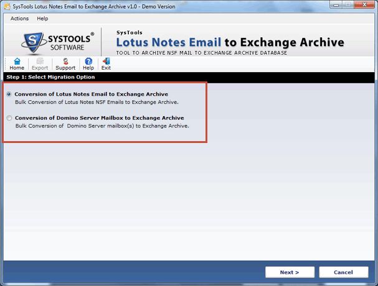Open the Actions menu
Image resolution: width=378 pixels, height=286 pixels.
tap(19, 19)
